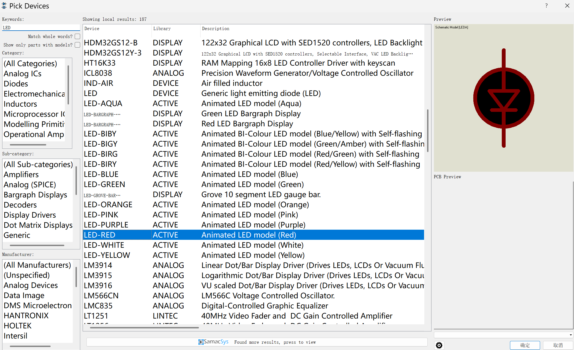Click the Pick Devices title icon
The width and height of the screenshot is (574, 350).
tap(4, 6)
